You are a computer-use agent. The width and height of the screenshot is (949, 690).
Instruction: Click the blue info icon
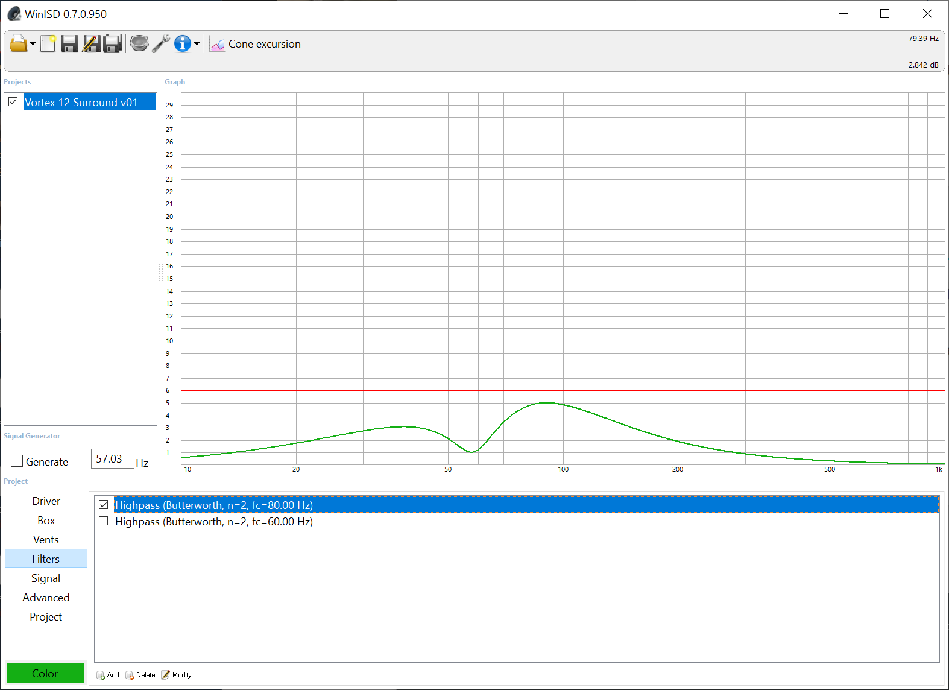182,44
